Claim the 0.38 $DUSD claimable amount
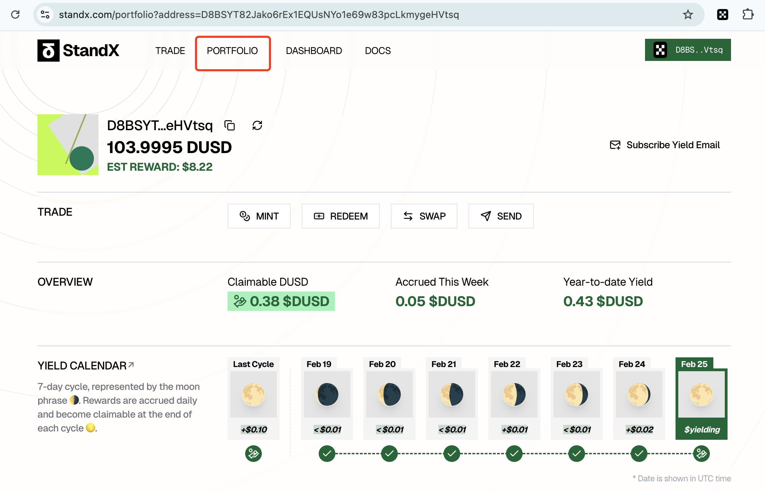Screen dimensions: 765x491 click(281, 301)
